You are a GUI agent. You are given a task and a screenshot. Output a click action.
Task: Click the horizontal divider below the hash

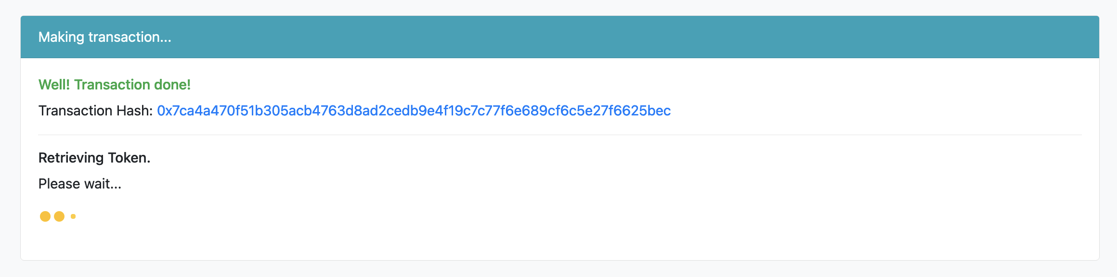coord(559,135)
